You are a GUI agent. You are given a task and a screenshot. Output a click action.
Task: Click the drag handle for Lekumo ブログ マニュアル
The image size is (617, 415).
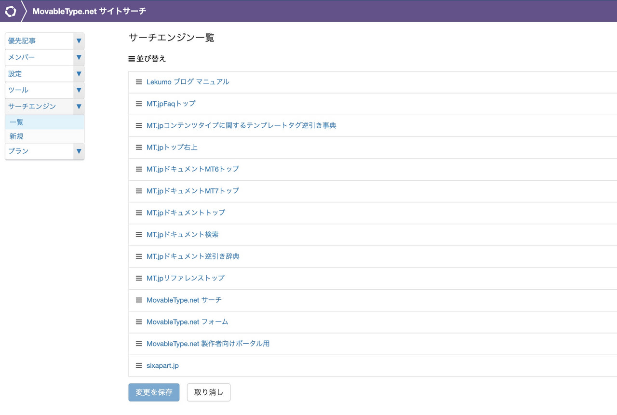[x=138, y=81]
